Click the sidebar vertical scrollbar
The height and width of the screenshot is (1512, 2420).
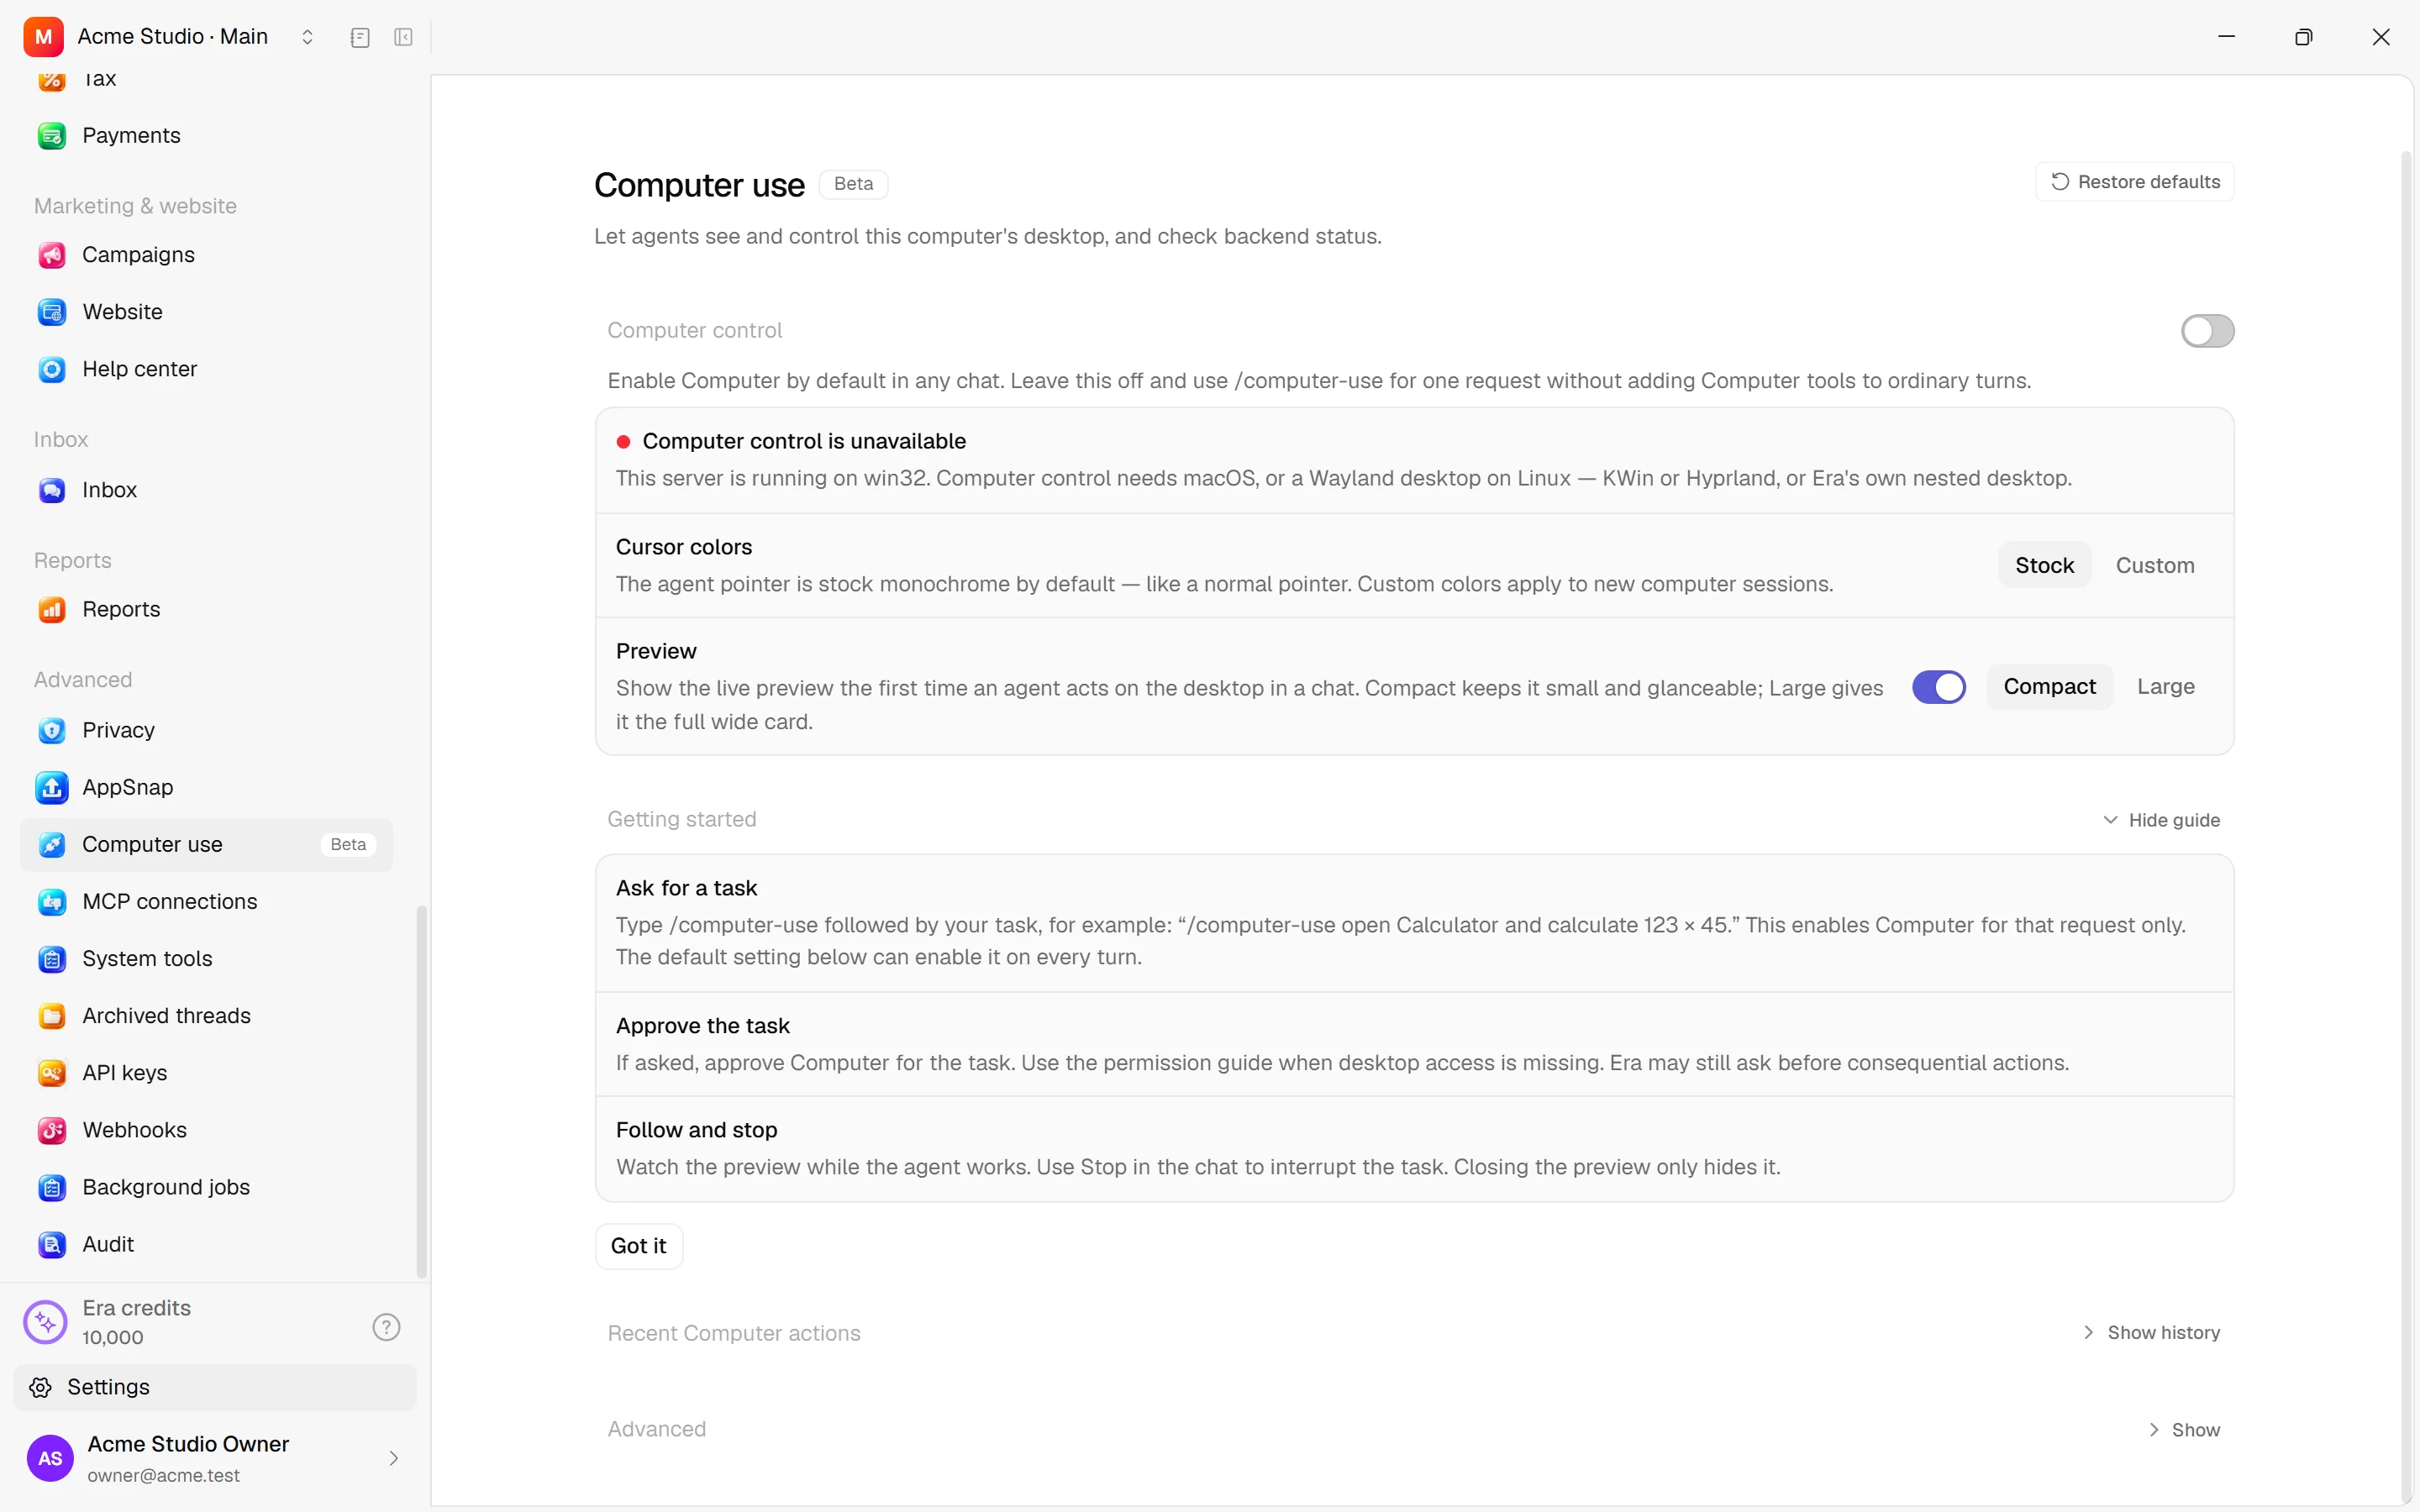coord(421,1090)
